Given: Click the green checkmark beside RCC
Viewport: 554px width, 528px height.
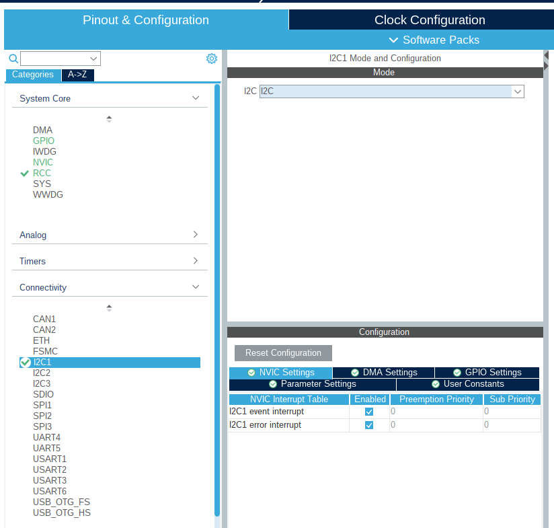Looking at the screenshot, I should [25, 174].
